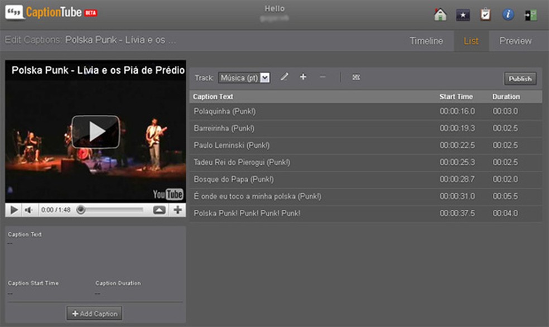
Task: Move the video seek slider handle
Action: tap(81, 210)
